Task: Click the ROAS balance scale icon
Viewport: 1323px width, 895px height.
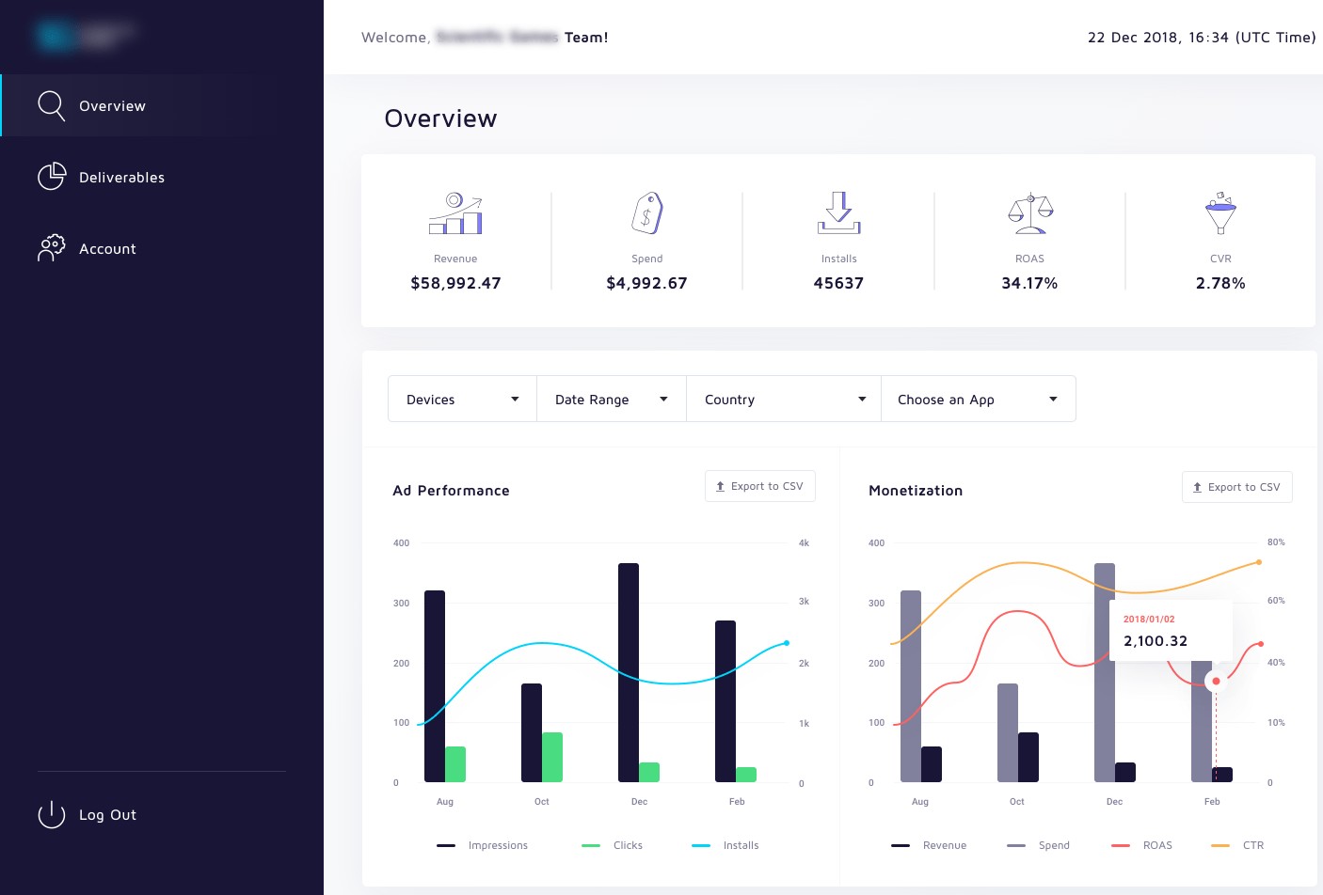Action: (1030, 213)
